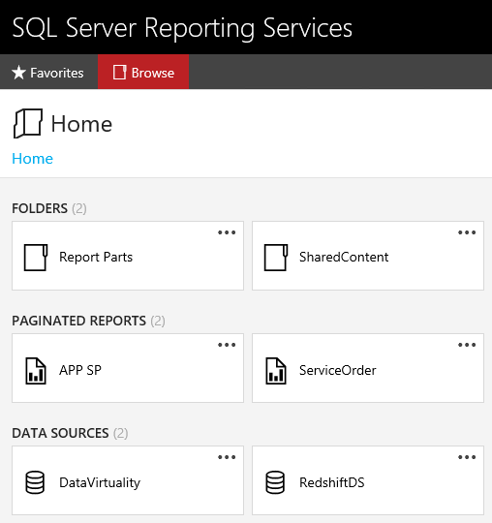
Task: Click the DATA SOURCES section header
Action: (70, 433)
